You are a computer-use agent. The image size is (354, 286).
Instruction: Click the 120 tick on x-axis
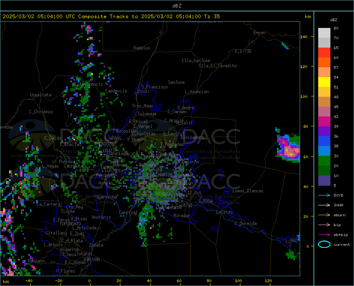(x=268, y=280)
